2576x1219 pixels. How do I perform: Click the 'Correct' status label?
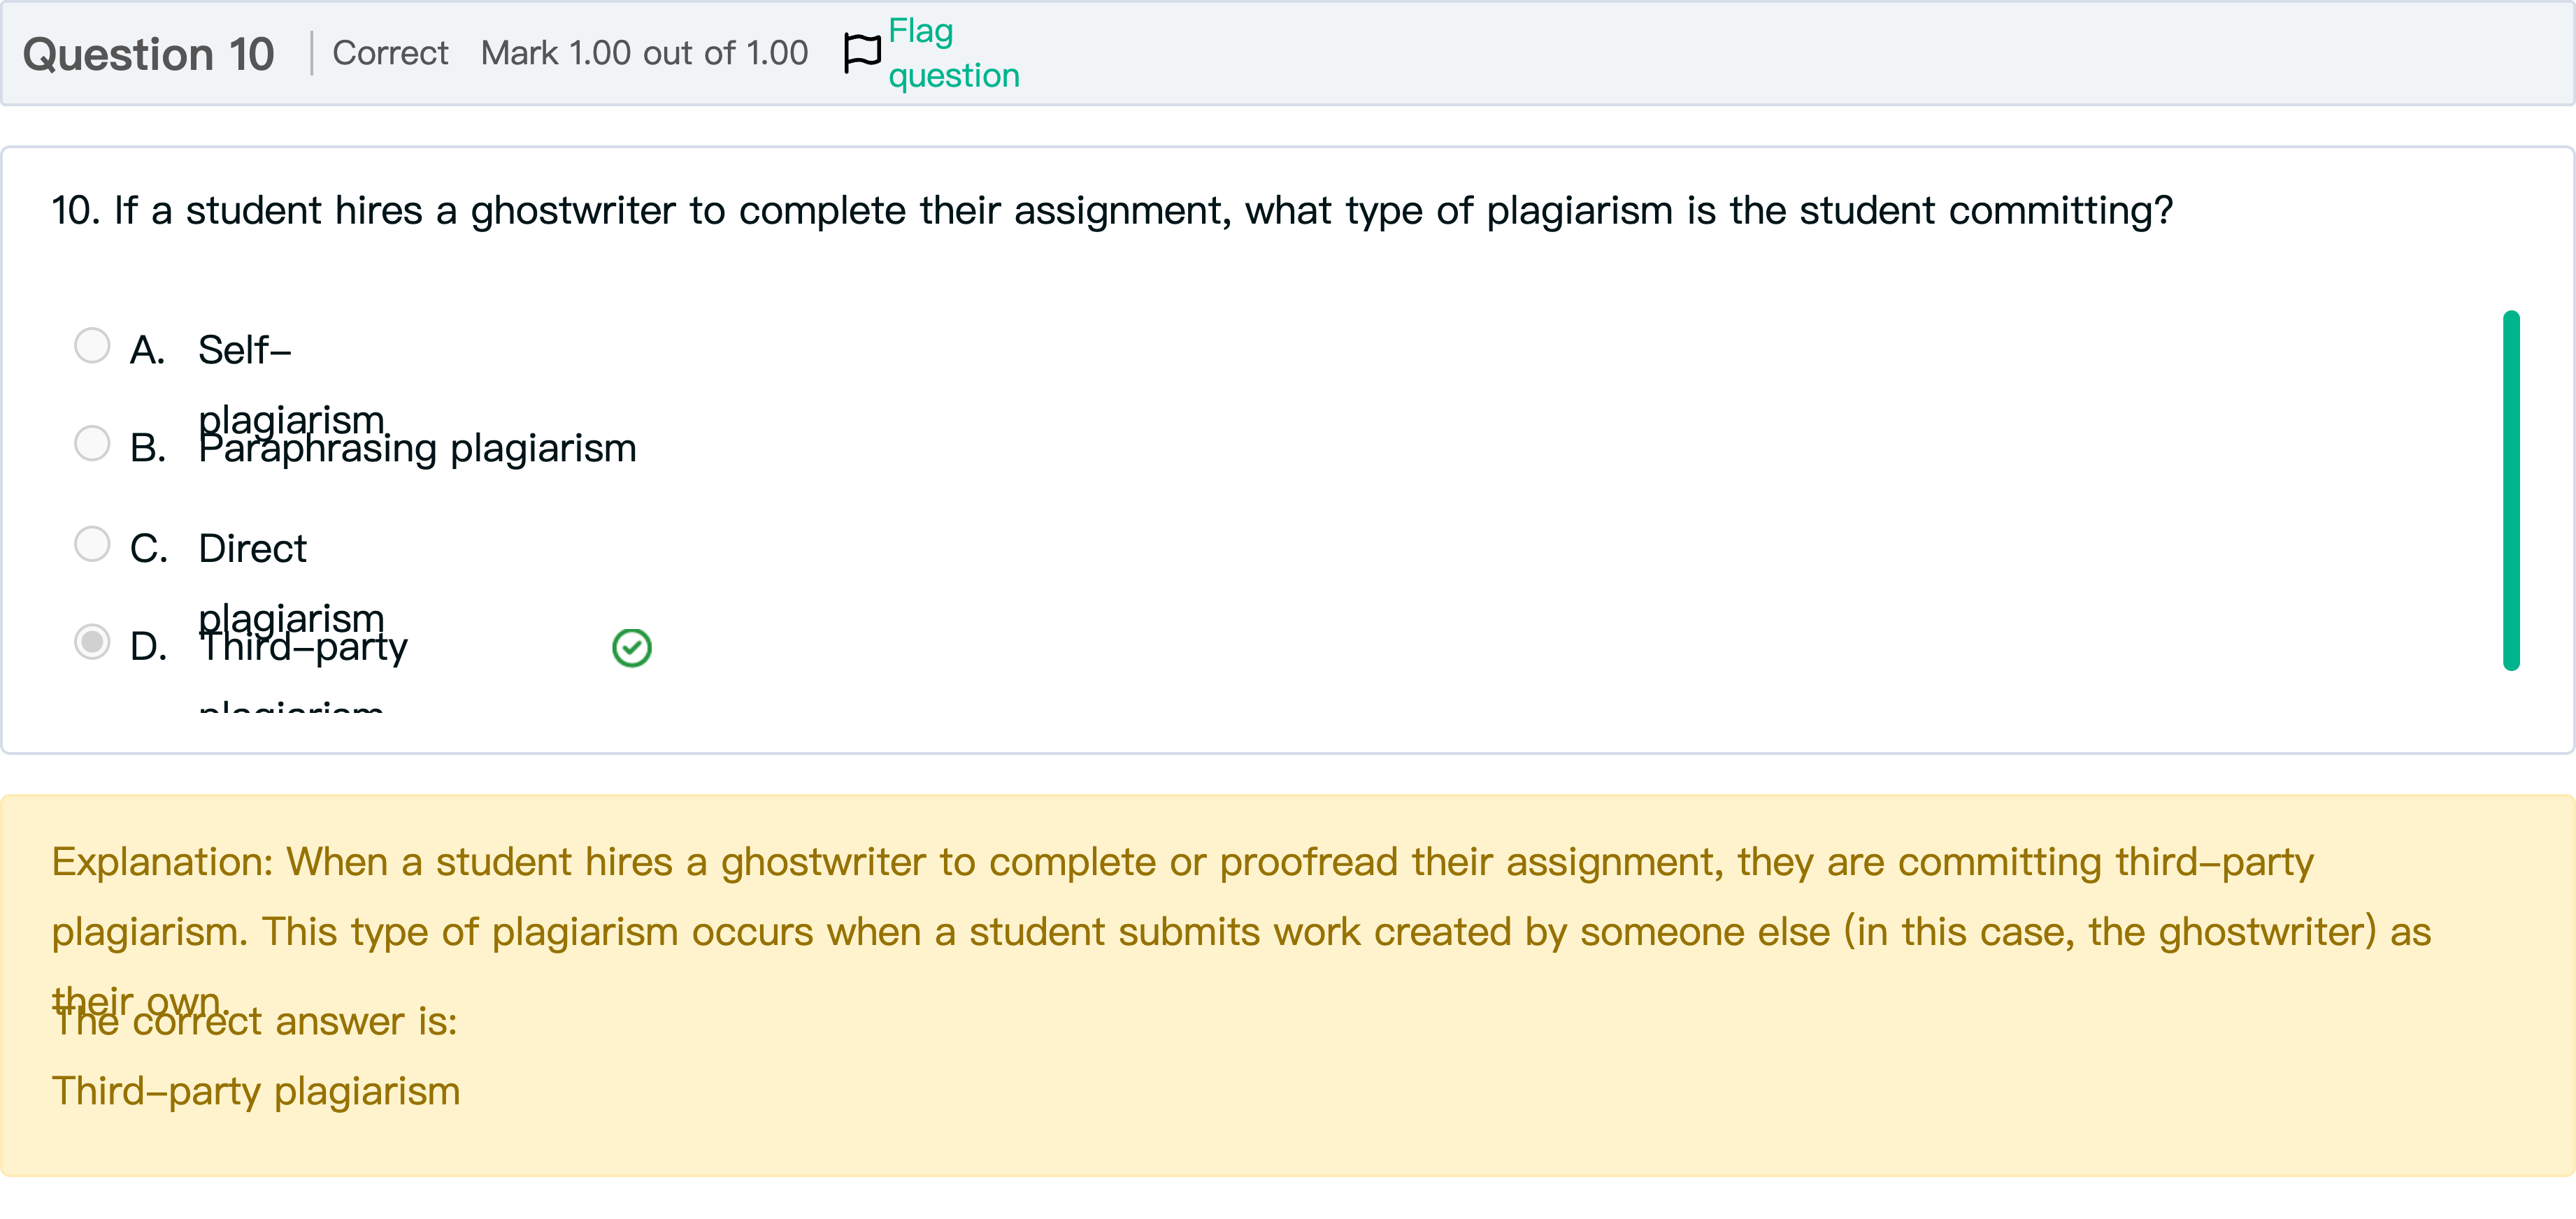390,53
